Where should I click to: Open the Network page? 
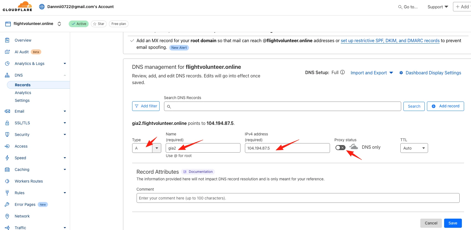22,216
